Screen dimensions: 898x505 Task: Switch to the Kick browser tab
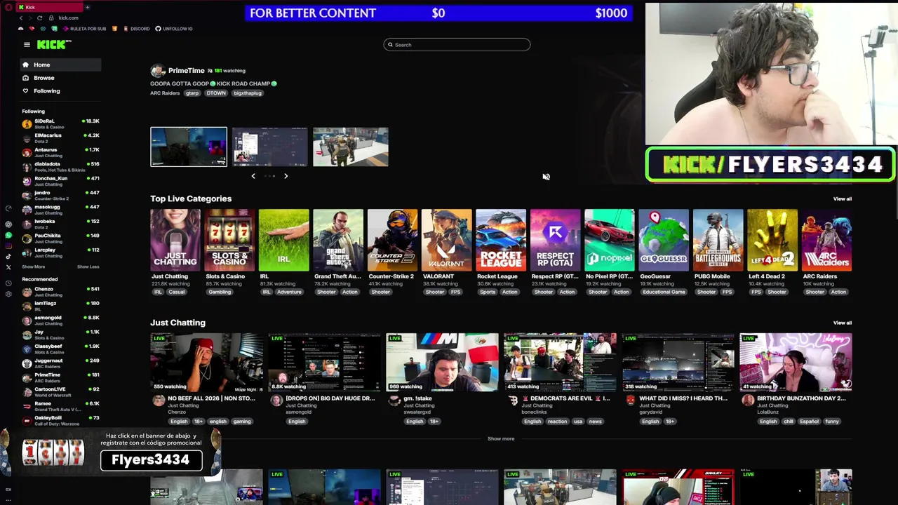tap(49, 7)
